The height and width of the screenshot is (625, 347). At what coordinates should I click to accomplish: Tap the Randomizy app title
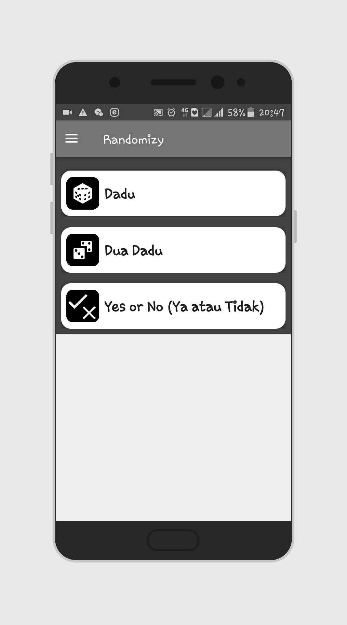133,140
